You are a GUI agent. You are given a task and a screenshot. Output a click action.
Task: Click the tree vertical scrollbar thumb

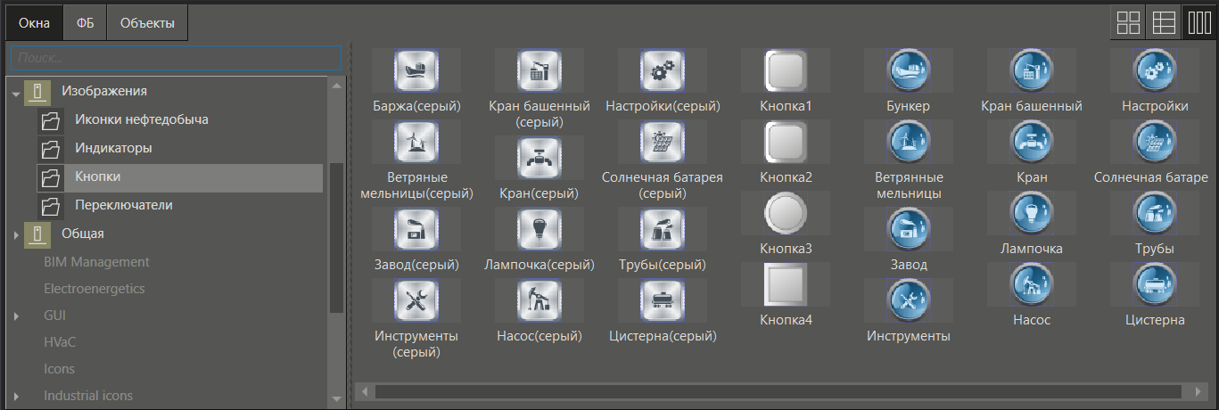[x=336, y=238]
